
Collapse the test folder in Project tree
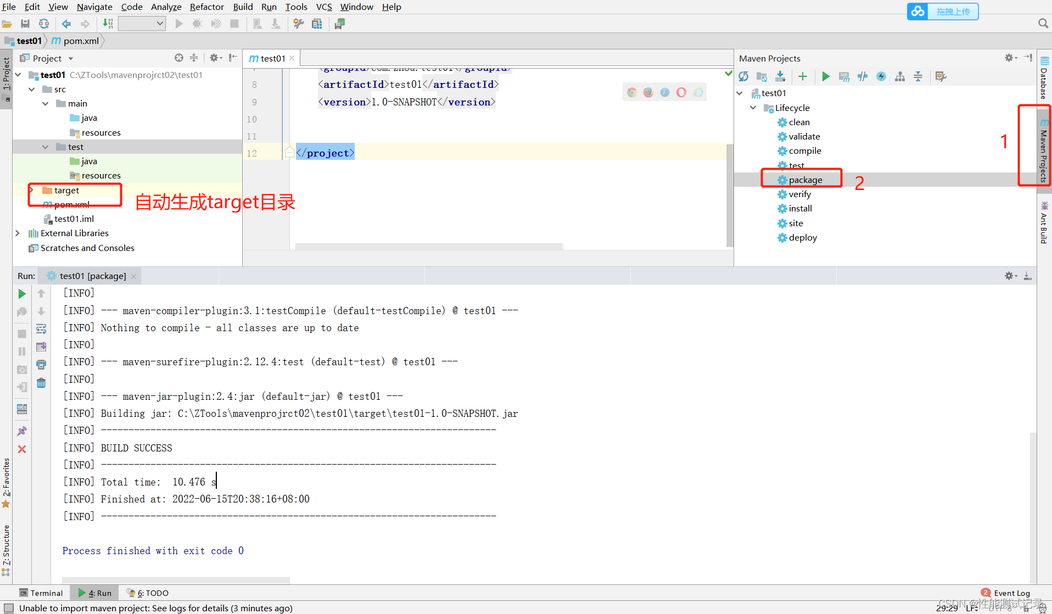point(46,147)
